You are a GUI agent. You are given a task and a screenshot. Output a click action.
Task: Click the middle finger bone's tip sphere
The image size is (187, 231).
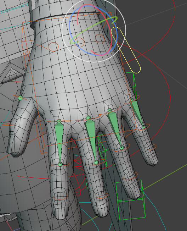(96, 162)
